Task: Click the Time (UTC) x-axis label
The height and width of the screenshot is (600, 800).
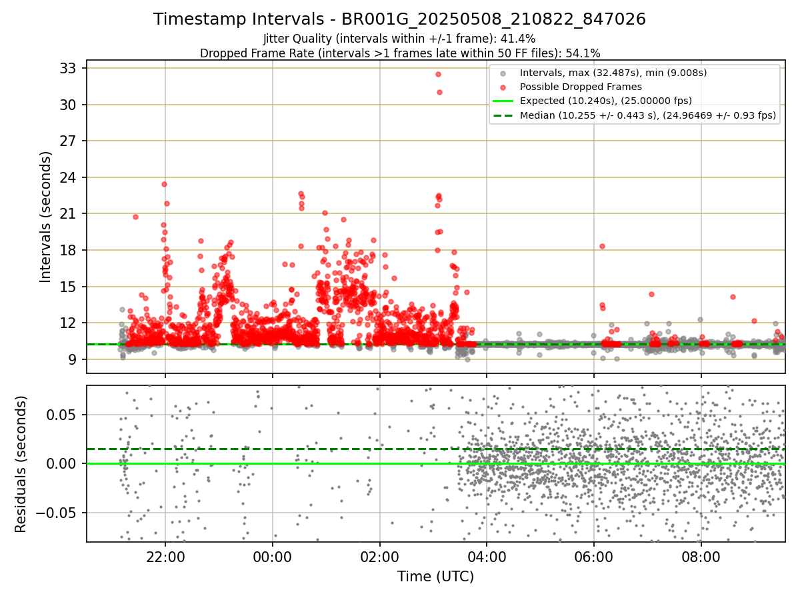Action: [x=435, y=577]
